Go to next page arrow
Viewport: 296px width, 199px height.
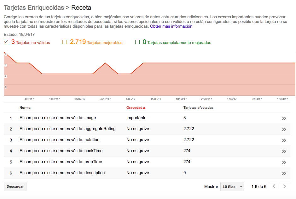pyautogui.click(x=284, y=186)
